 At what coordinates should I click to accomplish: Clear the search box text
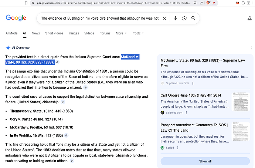coord(164,18)
